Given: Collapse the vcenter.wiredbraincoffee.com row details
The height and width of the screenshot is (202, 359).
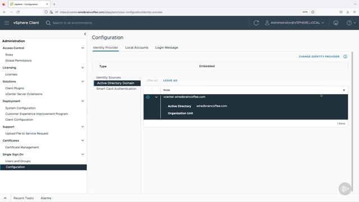Looking at the screenshot, I should click(x=156, y=97).
